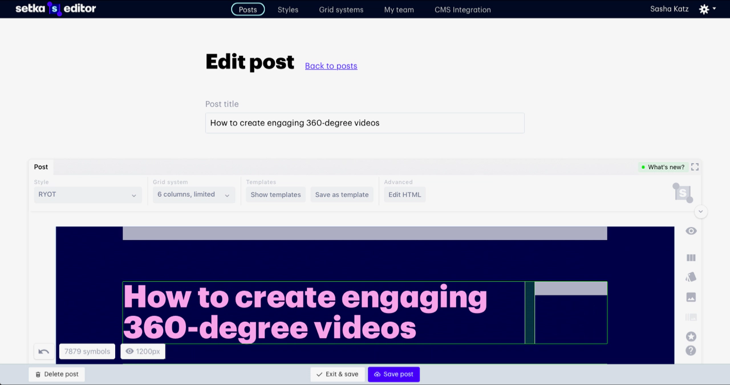Go to the Styles menu item
The width and height of the screenshot is (730, 385).
288,10
